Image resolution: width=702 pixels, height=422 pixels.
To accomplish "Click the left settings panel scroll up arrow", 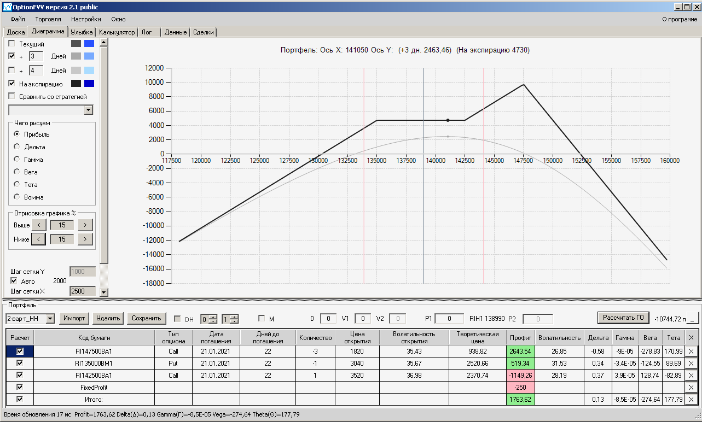I will click(x=104, y=42).
